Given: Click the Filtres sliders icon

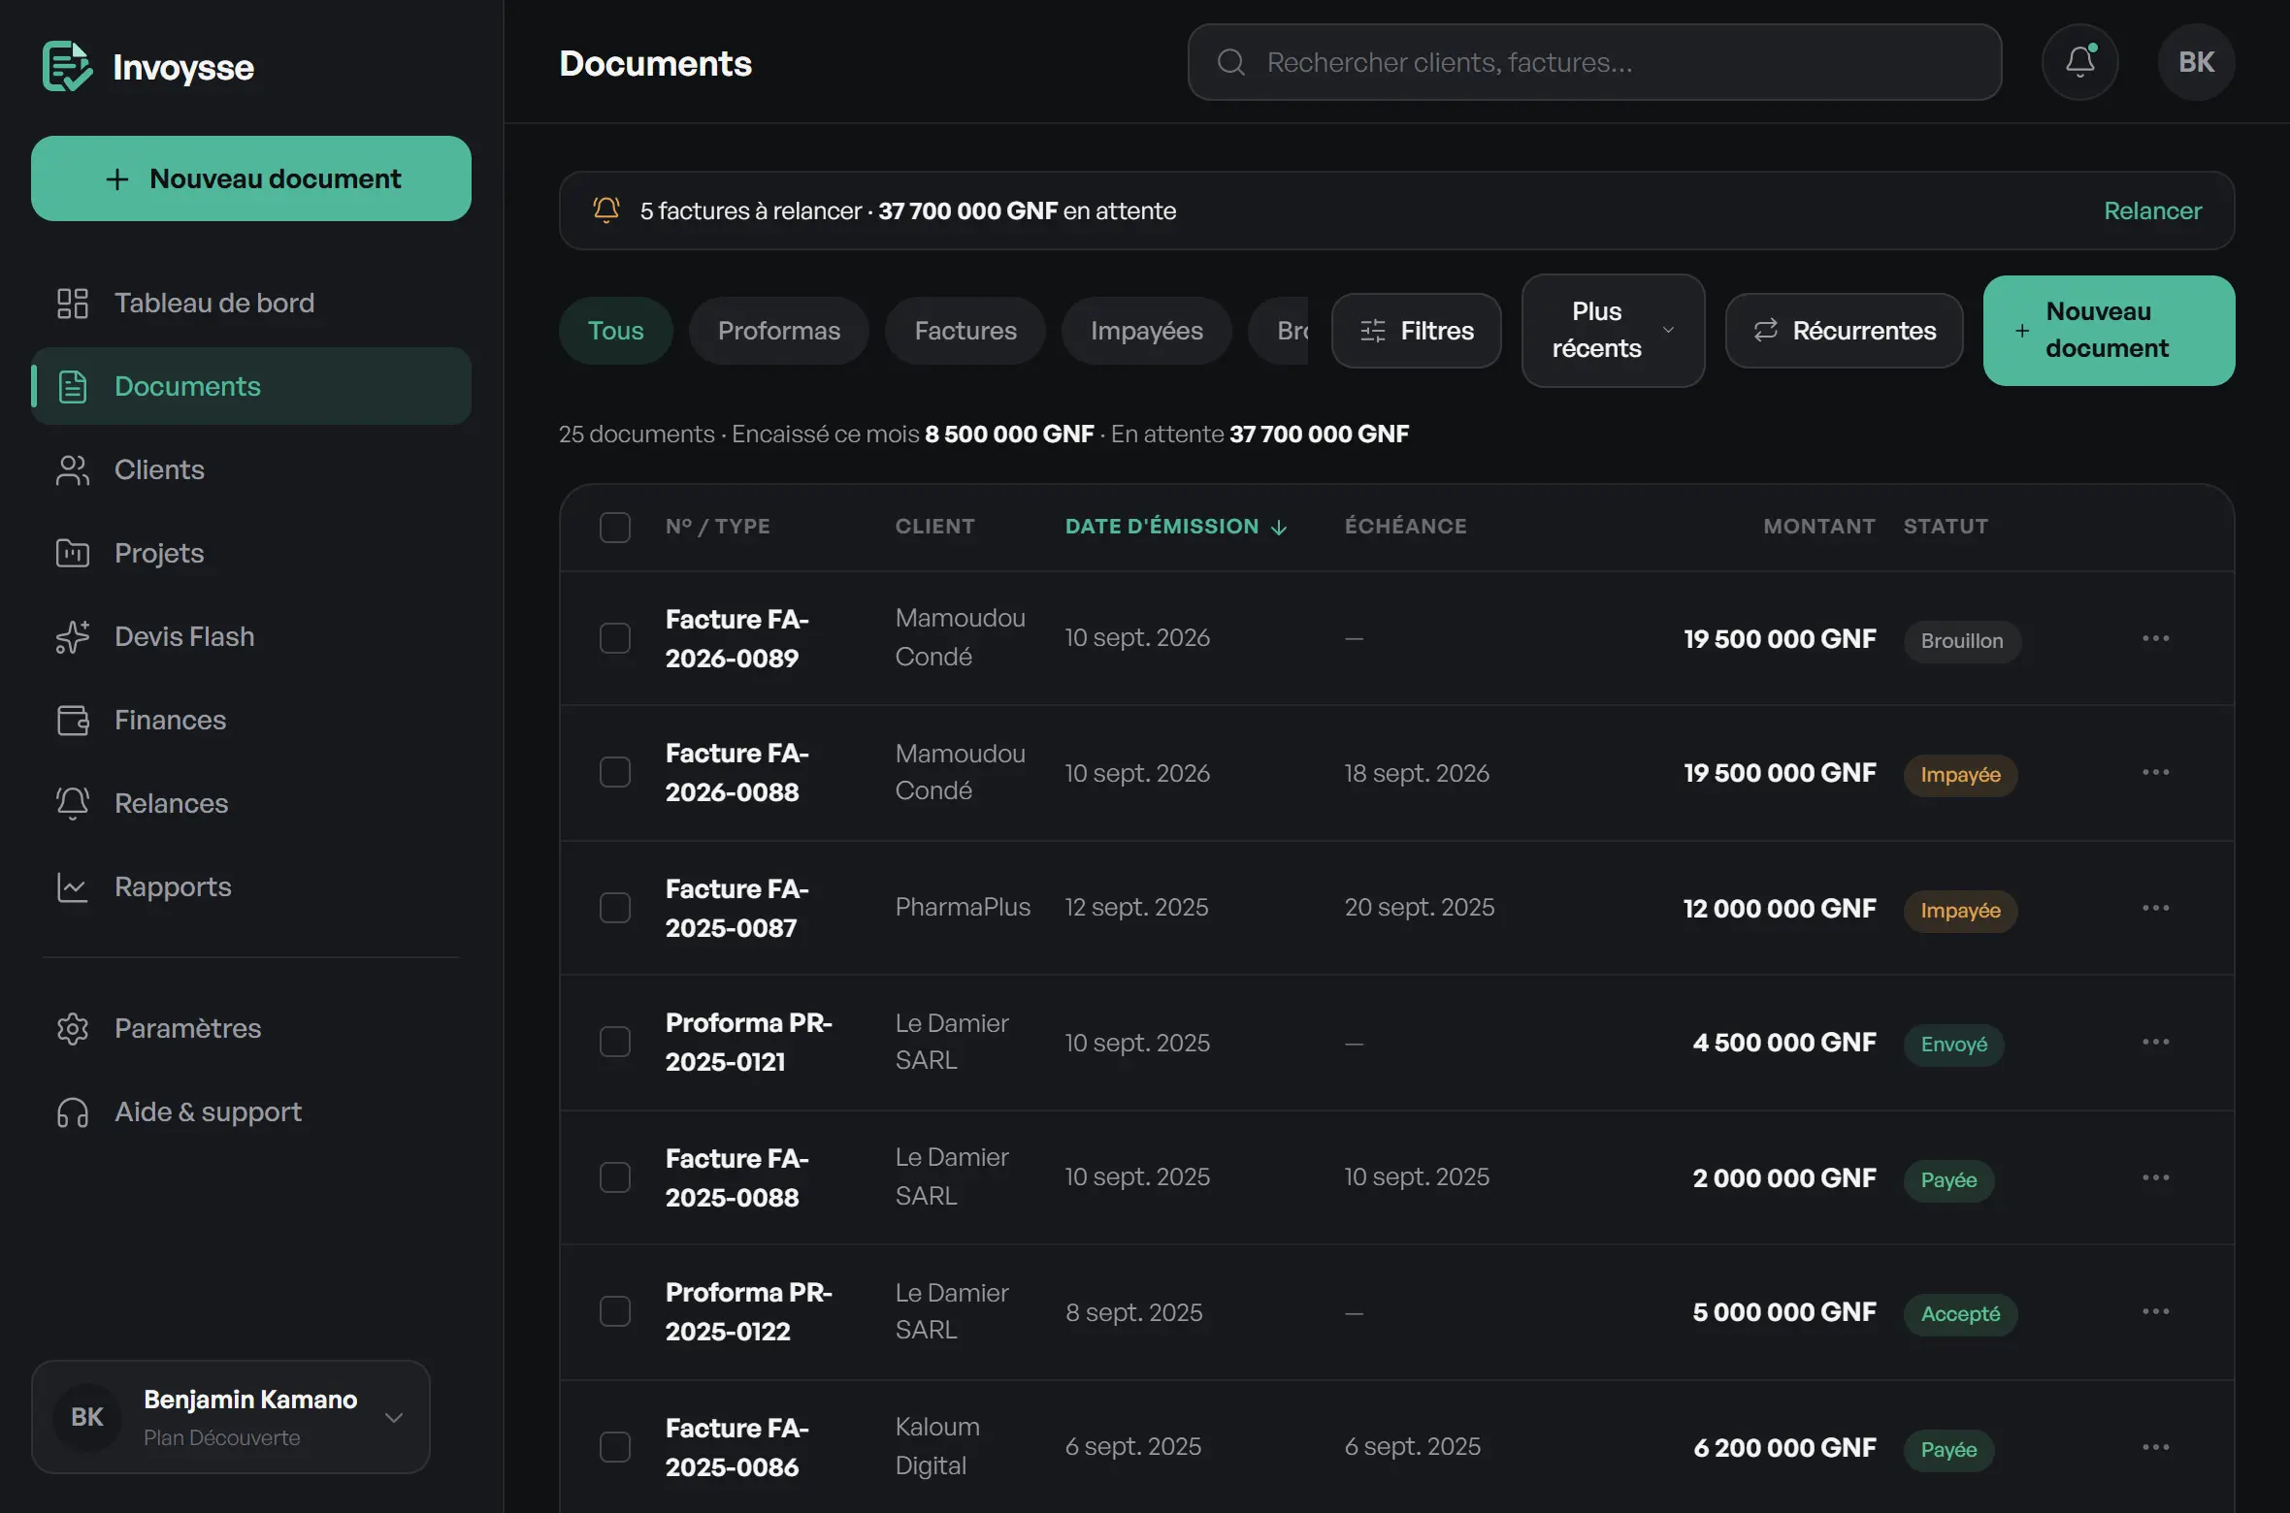Looking at the screenshot, I should [x=1373, y=331].
